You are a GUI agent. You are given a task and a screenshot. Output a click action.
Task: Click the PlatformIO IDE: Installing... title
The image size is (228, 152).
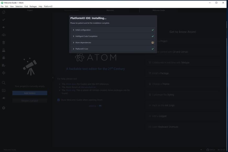point(88,18)
